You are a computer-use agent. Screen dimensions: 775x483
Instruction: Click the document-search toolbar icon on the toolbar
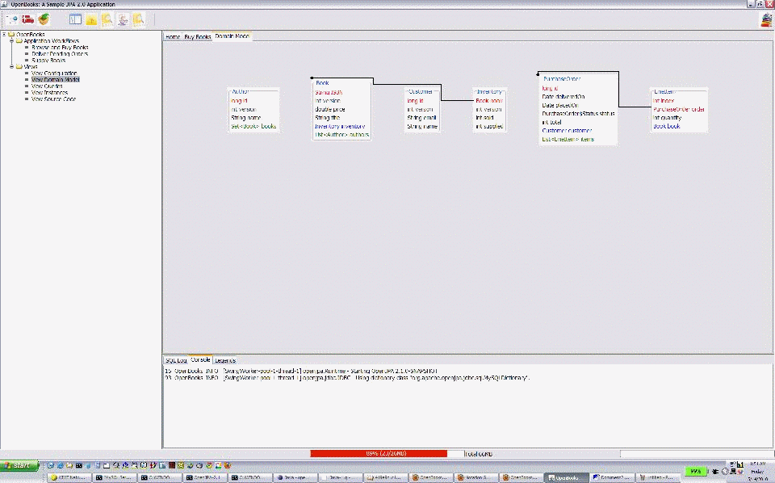pyautogui.click(x=137, y=19)
